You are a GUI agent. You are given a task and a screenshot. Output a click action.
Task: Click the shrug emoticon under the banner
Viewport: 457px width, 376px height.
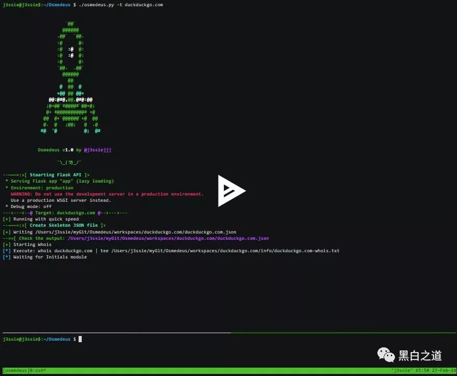click(x=69, y=162)
